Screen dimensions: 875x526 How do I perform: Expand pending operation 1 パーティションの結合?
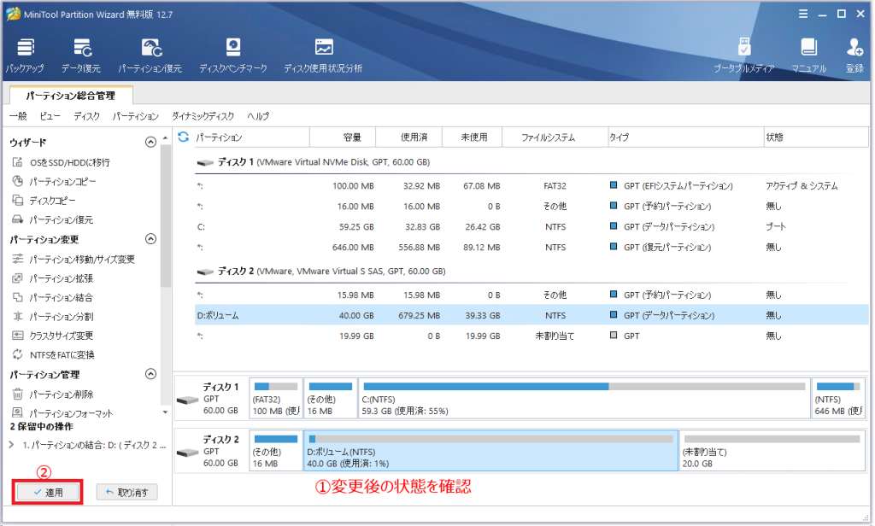(x=11, y=445)
